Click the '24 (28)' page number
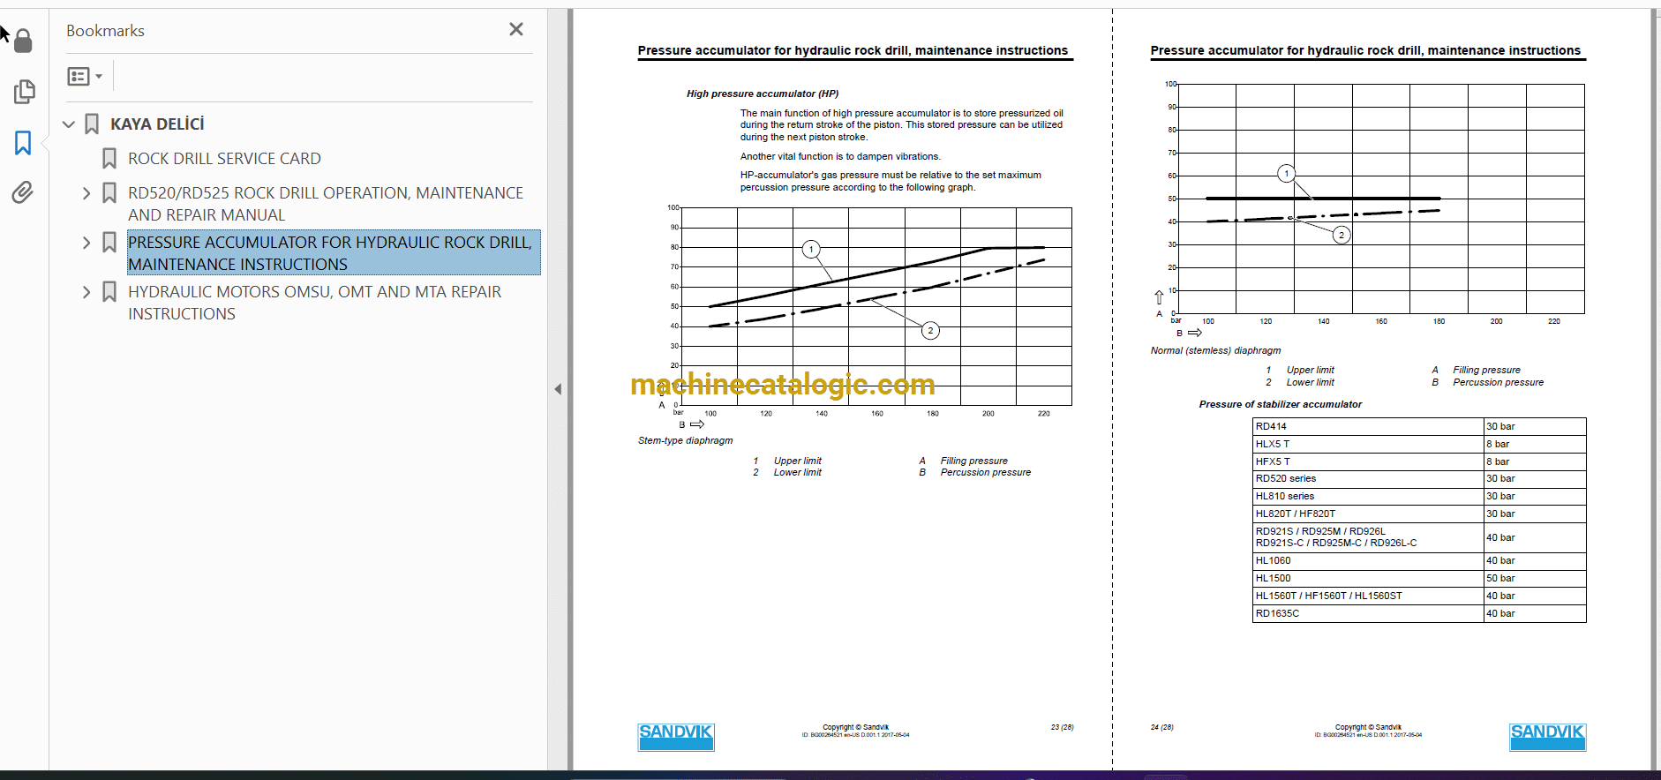 [x=1161, y=727]
